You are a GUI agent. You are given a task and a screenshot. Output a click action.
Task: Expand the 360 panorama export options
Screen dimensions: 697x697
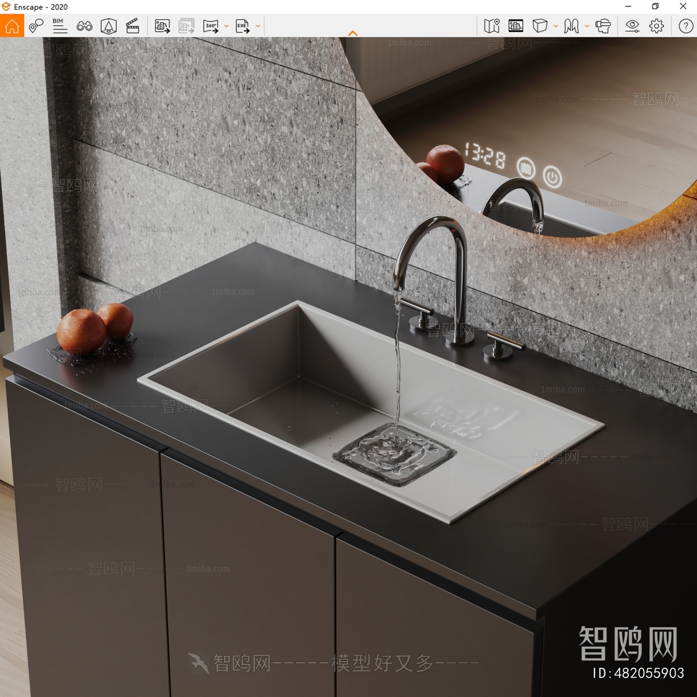(x=227, y=26)
